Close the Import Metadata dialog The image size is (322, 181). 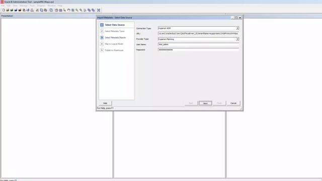[240, 18]
